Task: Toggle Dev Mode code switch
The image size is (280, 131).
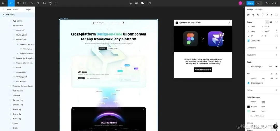Action: [259, 3]
